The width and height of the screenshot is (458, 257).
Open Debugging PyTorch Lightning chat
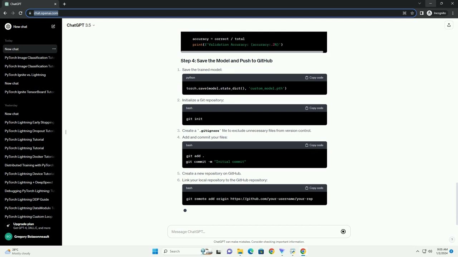(x=31, y=191)
